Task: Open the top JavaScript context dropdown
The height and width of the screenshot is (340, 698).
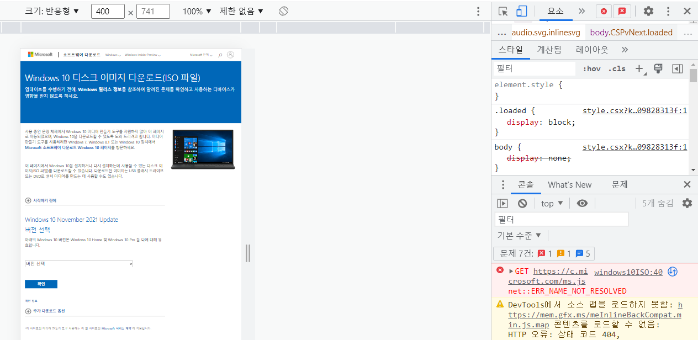Action: 552,203
